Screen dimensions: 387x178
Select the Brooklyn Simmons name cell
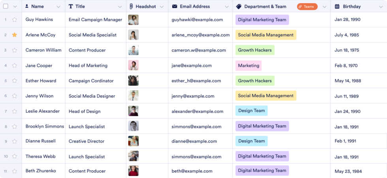[45, 126]
